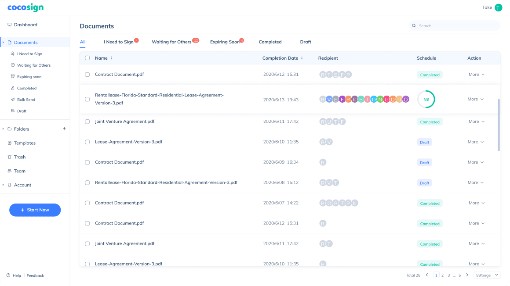This screenshot has width=510, height=286.
Task: Click the plus icon next to Folders
Action: pos(64,129)
